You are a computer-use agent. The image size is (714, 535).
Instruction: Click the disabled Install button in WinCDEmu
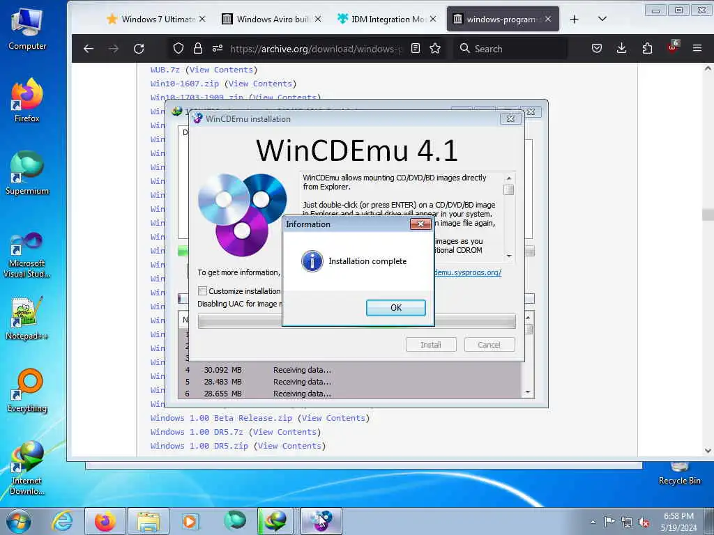[431, 345]
